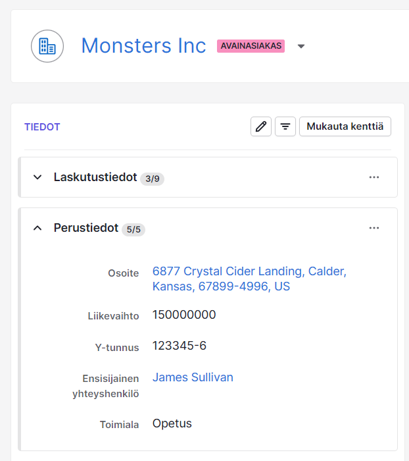Click the company building icon

click(x=47, y=46)
